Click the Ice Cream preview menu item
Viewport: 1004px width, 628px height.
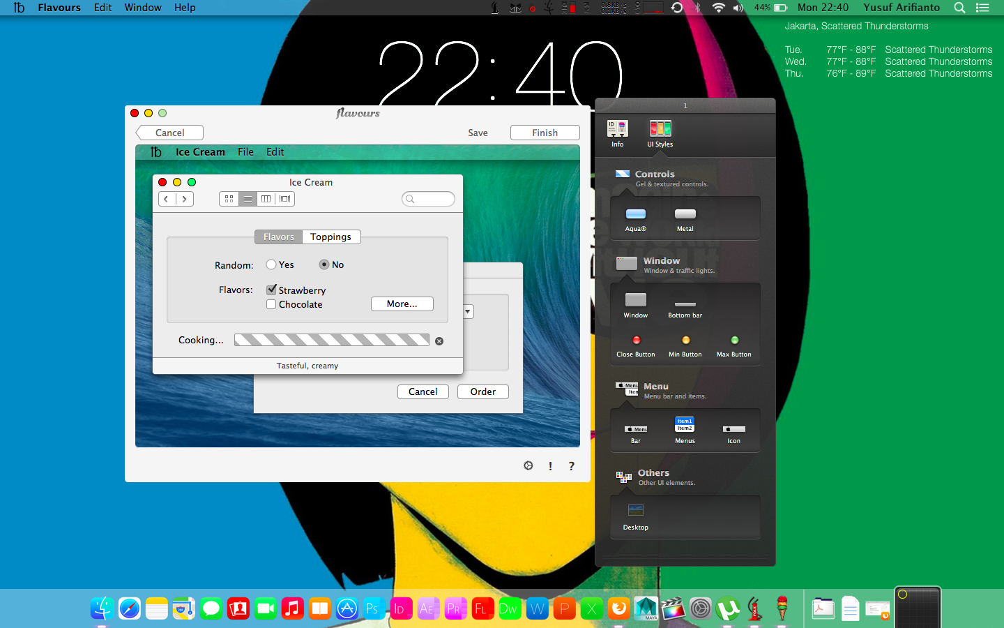[200, 152]
